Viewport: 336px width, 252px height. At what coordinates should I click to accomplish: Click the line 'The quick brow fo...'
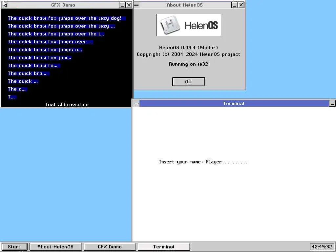click(34, 66)
